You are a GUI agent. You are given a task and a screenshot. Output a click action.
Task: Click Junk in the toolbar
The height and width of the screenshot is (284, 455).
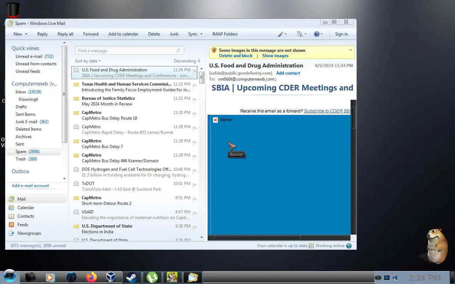[x=174, y=34]
